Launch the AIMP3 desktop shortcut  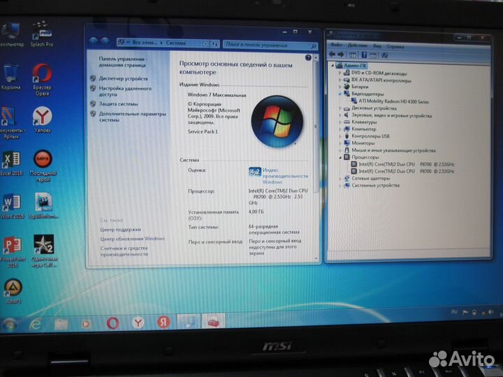tap(13, 291)
